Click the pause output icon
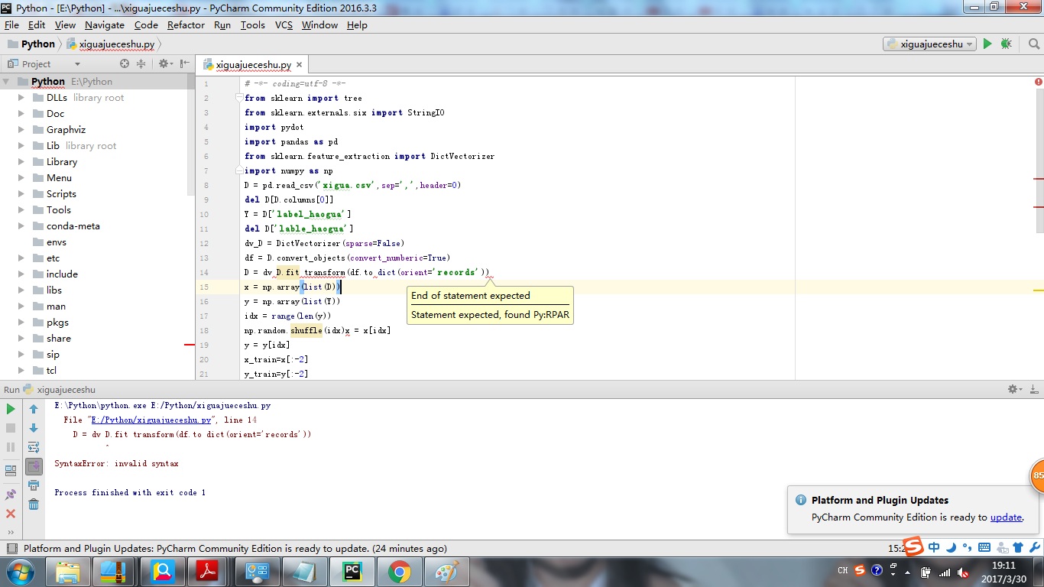The height and width of the screenshot is (587, 1044). (x=11, y=447)
